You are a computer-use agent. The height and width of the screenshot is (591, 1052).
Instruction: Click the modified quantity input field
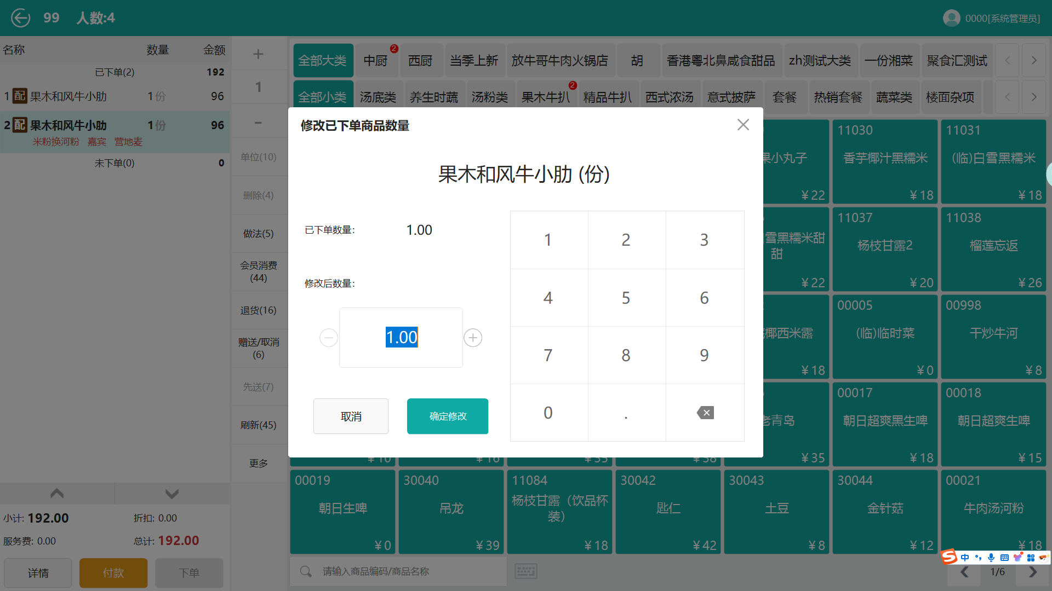(x=401, y=338)
